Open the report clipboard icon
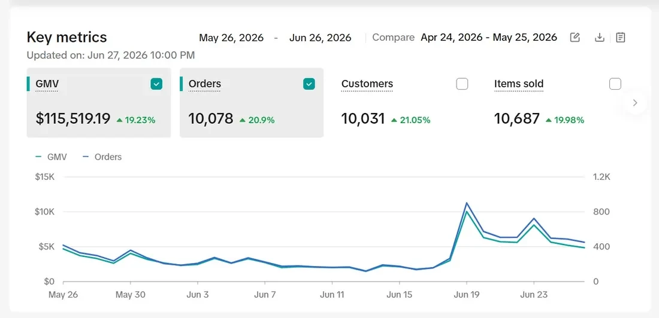This screenshot has height=318, width=659. tap(620, 37)
